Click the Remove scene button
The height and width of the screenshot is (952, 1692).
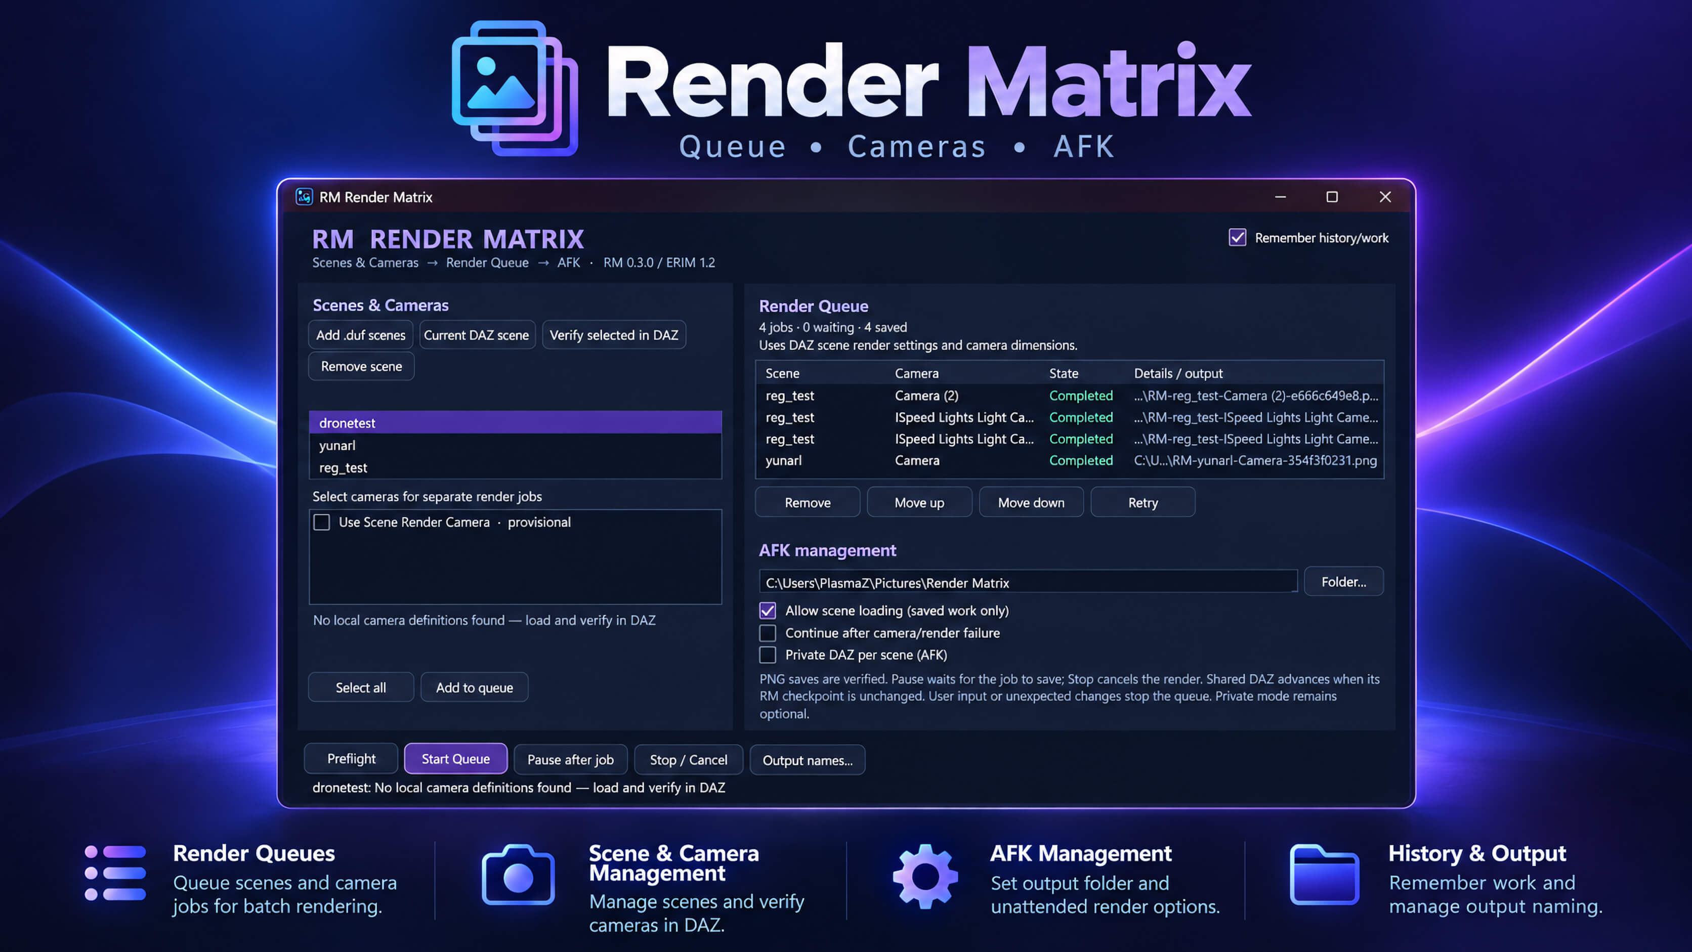point(361,366)
